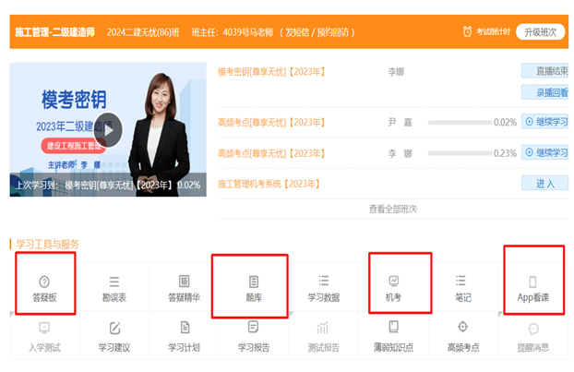
Task: Open the 答疑板 Q&A board tool
Action: (x=44, y=289)
